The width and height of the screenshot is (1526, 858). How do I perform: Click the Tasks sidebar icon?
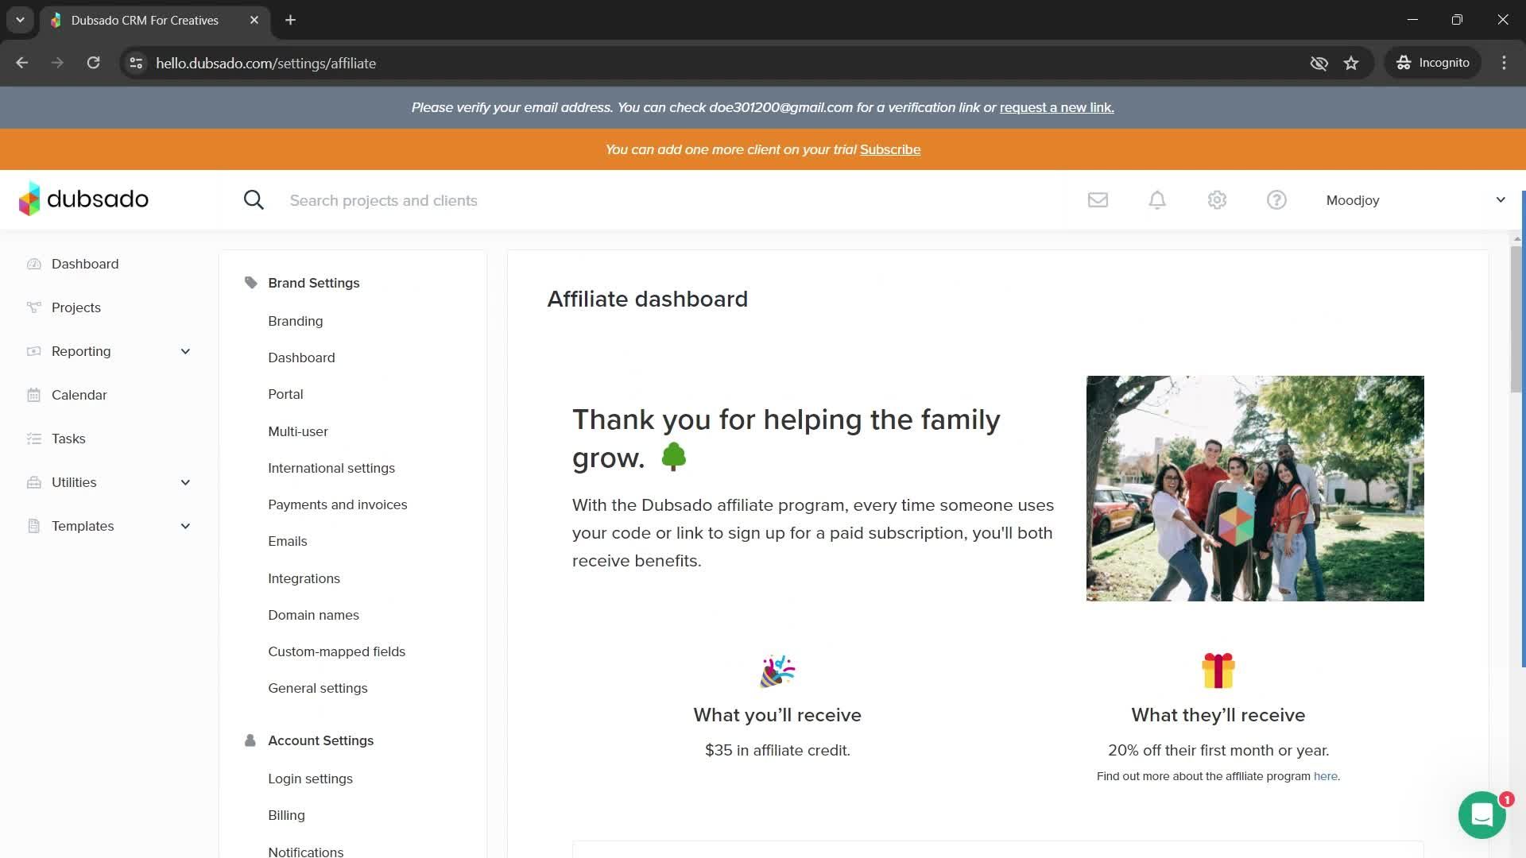[33, 439]
